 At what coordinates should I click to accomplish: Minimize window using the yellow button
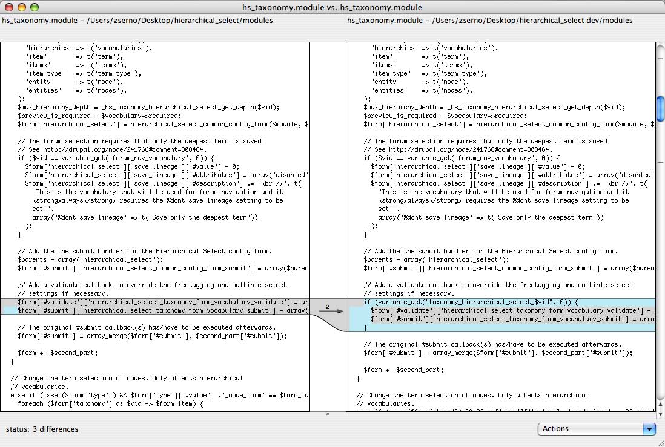tap(22, 7)
